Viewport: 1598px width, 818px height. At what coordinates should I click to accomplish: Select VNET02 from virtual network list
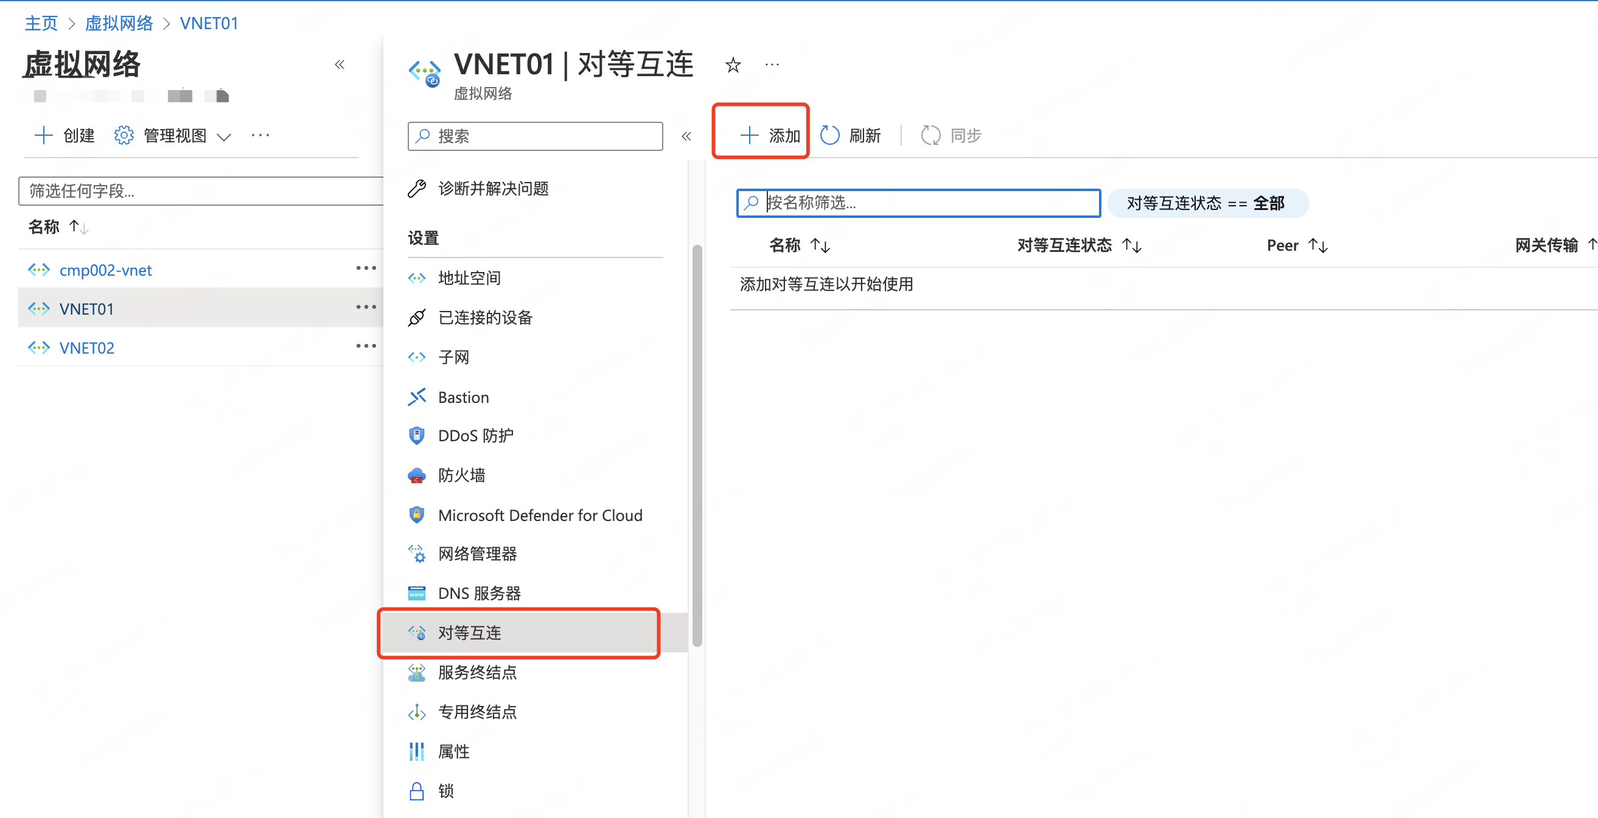88,346
